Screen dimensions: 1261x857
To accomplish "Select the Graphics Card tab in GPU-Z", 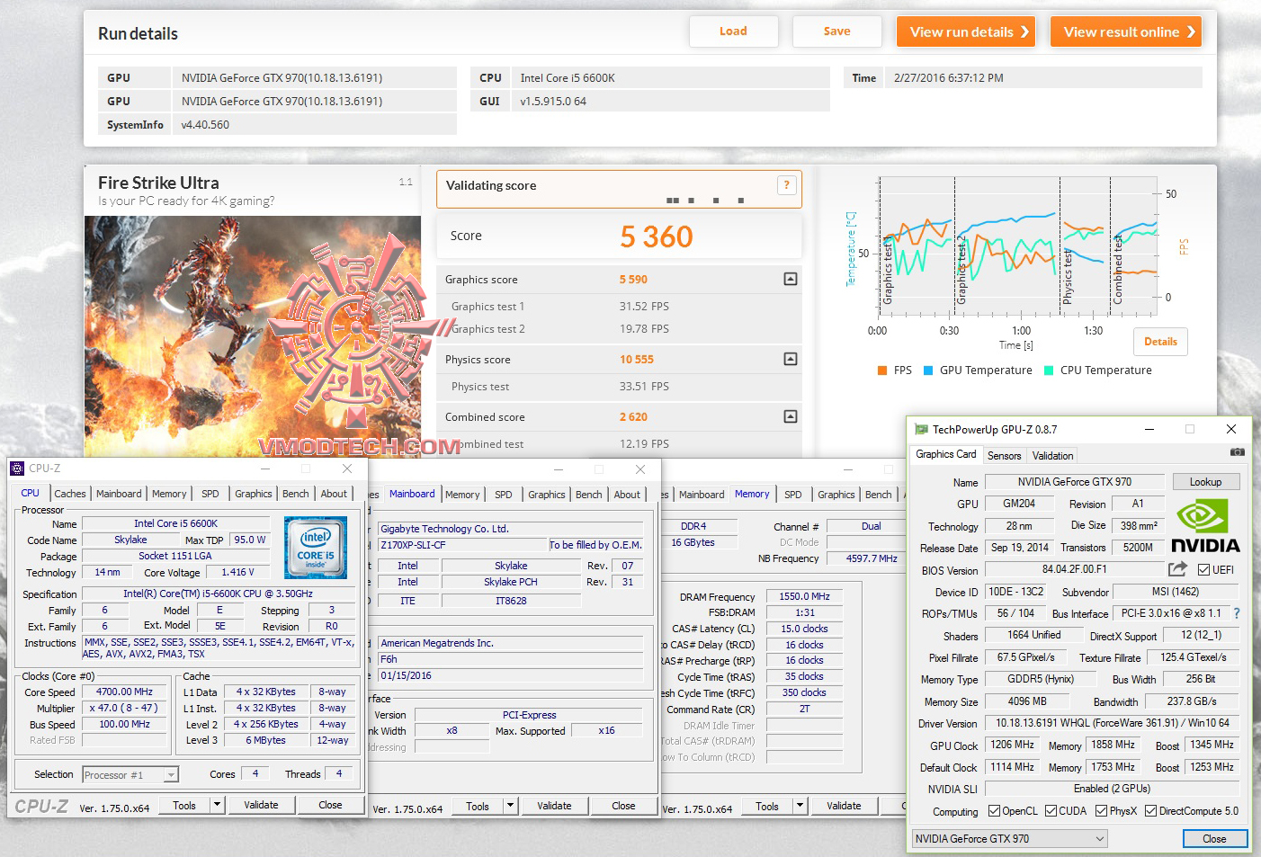I will [x=946, y=454].
